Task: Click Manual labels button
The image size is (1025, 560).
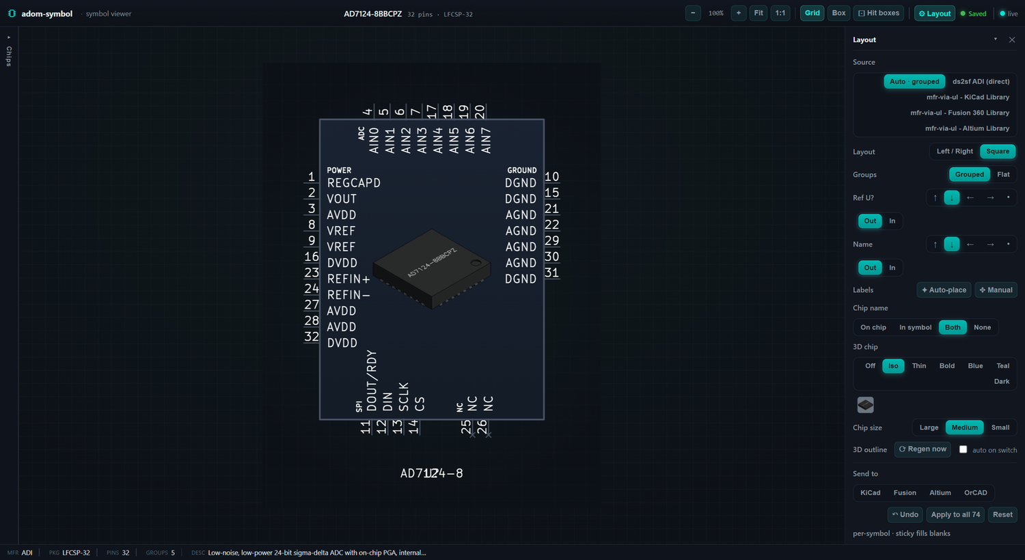Action: pos(996,290)
